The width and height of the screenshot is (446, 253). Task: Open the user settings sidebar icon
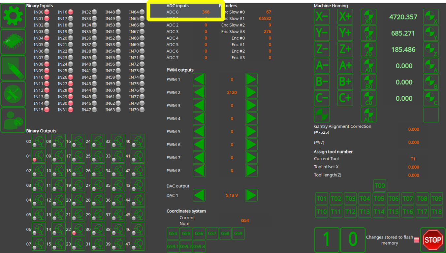[13, 120]
